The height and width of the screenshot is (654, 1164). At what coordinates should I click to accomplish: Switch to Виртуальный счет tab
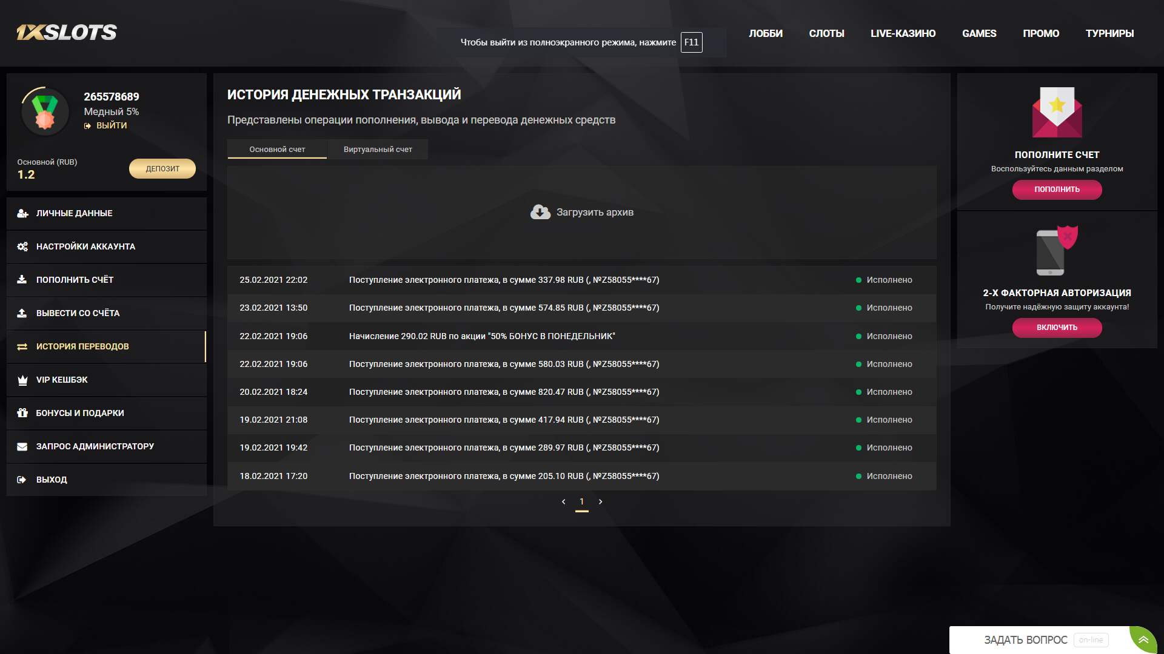coord(378,150)
